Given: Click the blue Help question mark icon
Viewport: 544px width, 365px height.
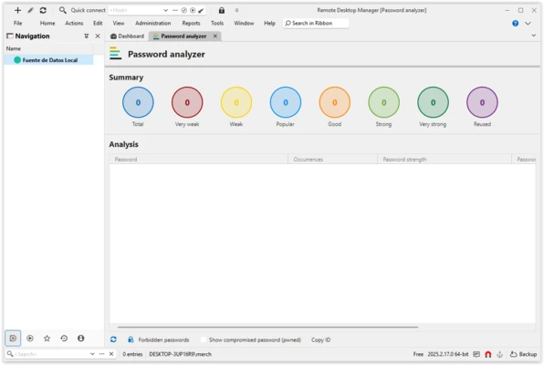Looking at the screenshot, I should click(515, 23).
